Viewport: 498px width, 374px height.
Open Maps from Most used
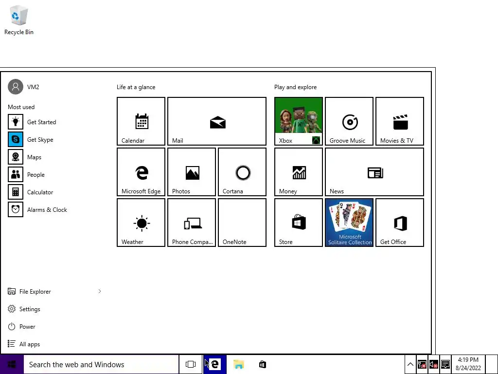pyautogui.click(x=25, y=157)
